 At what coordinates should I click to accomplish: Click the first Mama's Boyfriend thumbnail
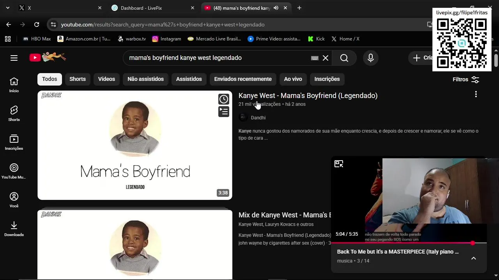click(135, 145)
